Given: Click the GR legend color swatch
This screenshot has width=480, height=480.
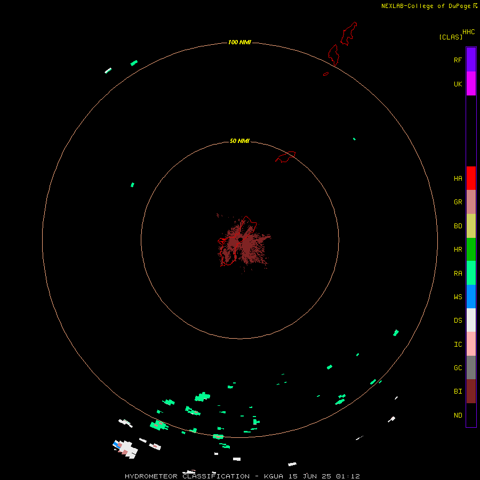Looking at the screenshot, I should click(x=471, y=202).
